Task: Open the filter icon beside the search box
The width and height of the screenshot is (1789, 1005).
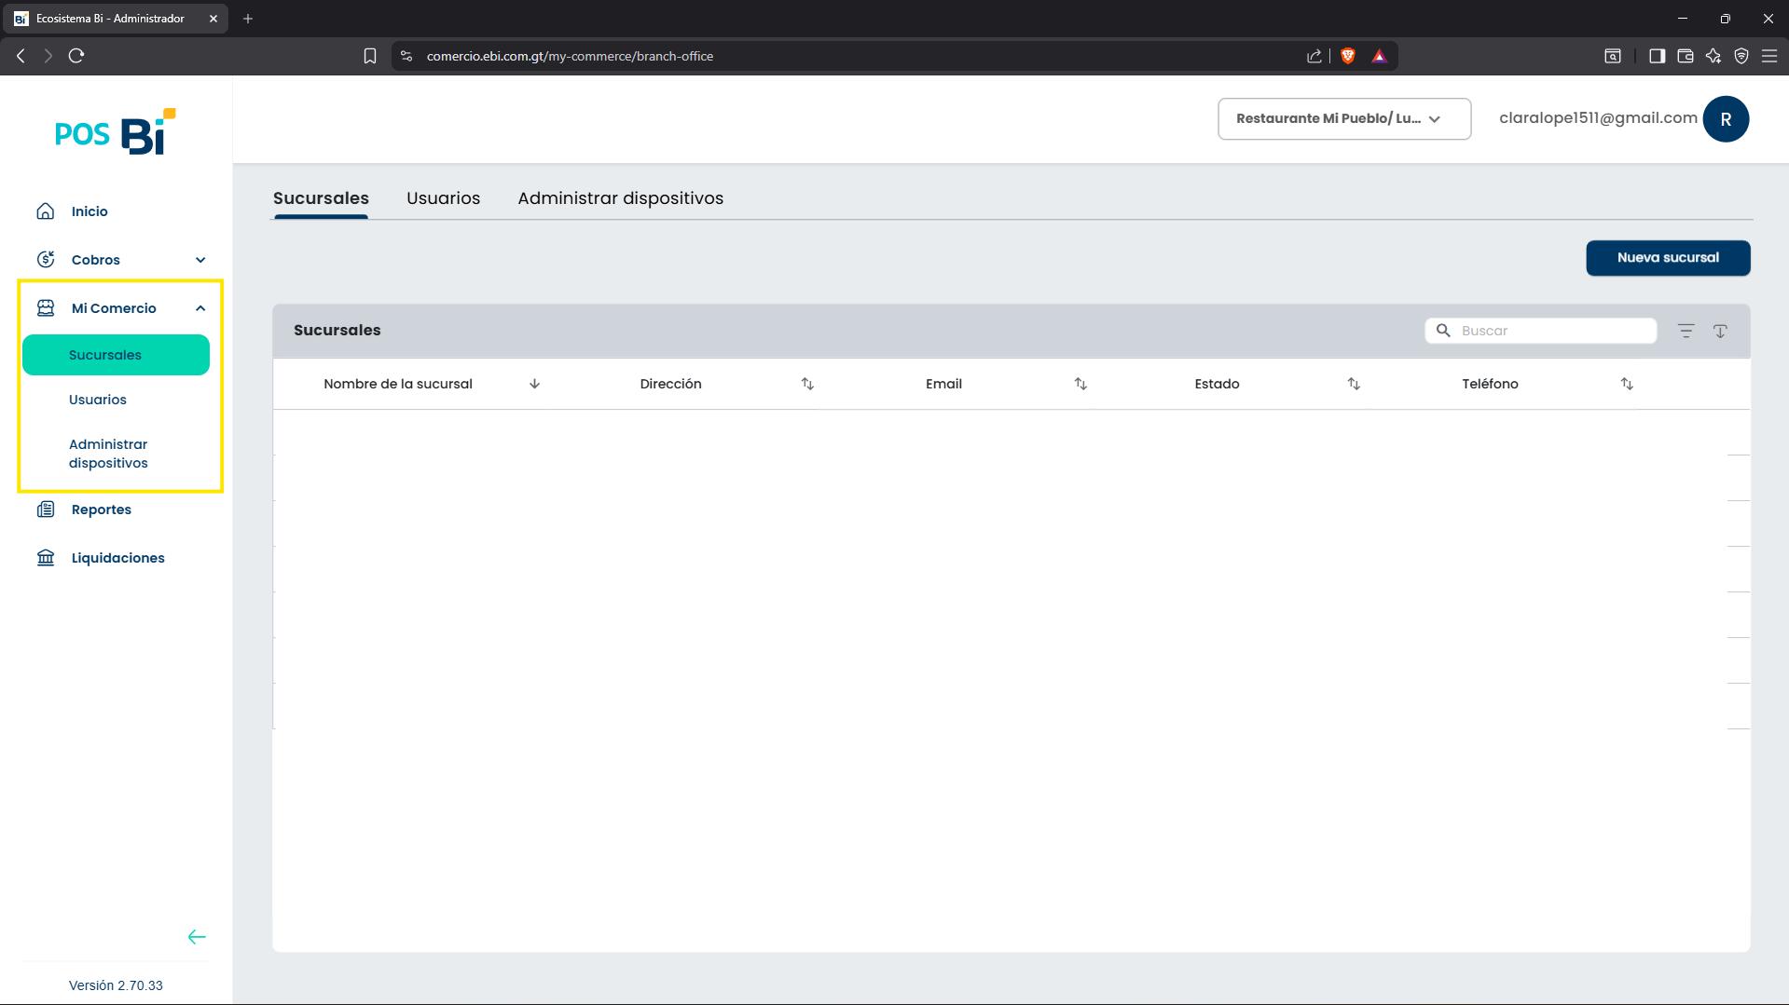Action: (x=1686, y=331)
